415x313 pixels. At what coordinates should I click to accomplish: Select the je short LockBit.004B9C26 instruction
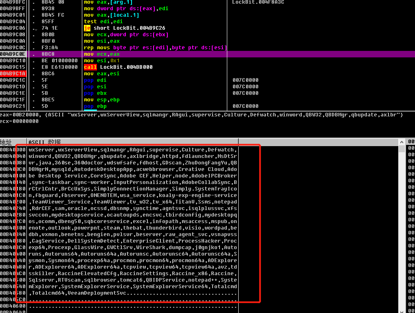tap(124, 28)
